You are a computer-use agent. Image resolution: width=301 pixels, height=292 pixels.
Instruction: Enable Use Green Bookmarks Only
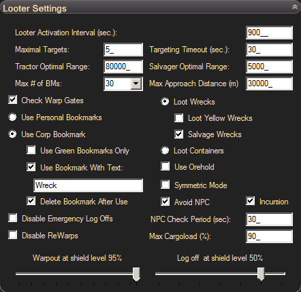point(31,150)
